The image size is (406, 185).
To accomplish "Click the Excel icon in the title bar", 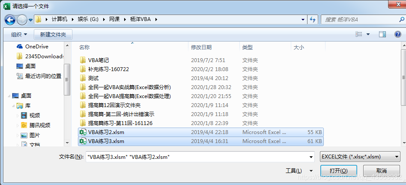I will tap(6, 6).
